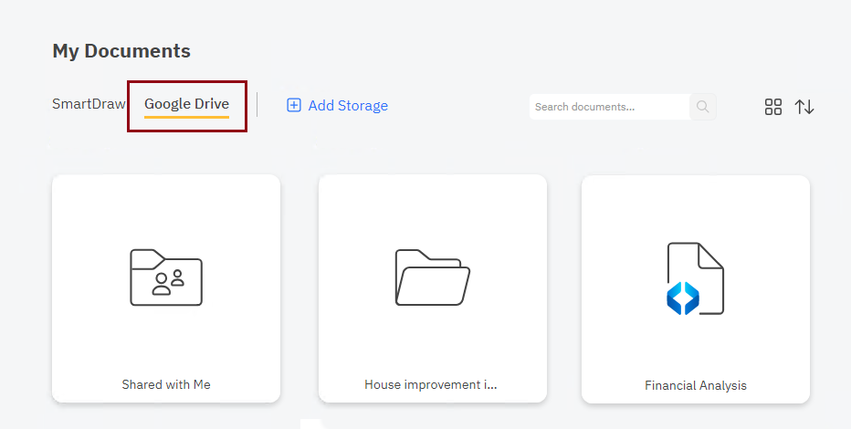Viewport: 851px width, 429px height.
Task: Select the Google Drive tab
Action: coord(186,103)
